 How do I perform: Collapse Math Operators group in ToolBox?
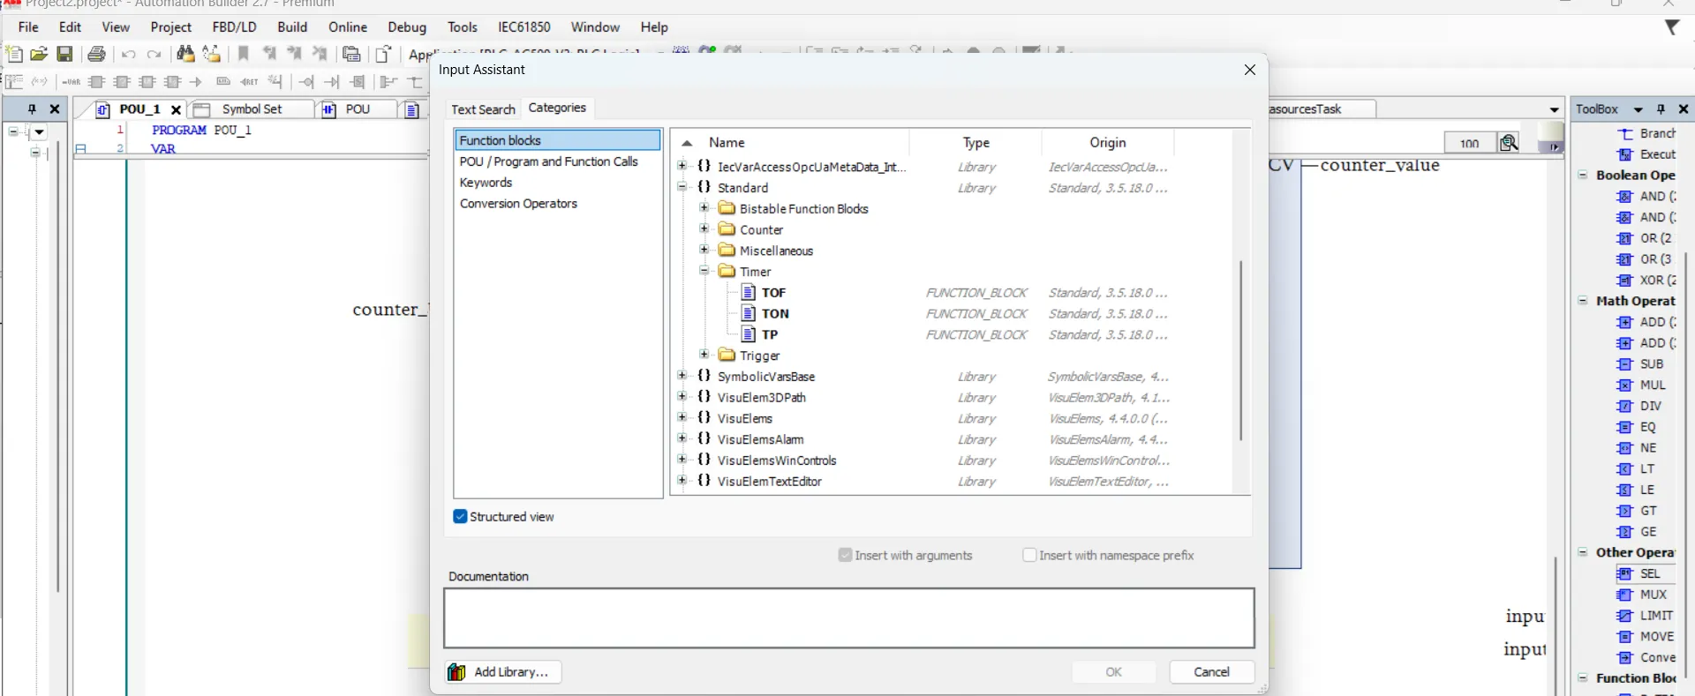pos(1583,301)
